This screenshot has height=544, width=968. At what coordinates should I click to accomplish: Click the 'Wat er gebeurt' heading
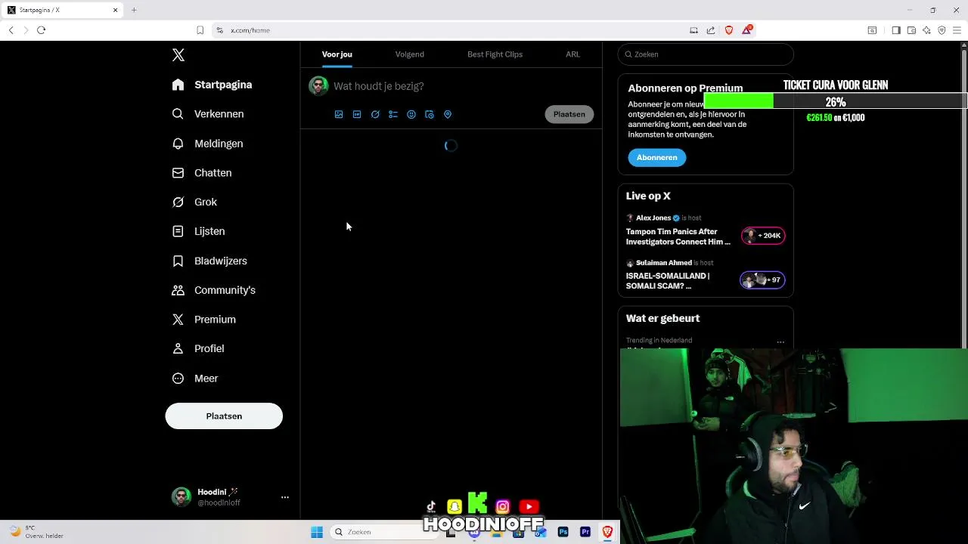point(662,319)
